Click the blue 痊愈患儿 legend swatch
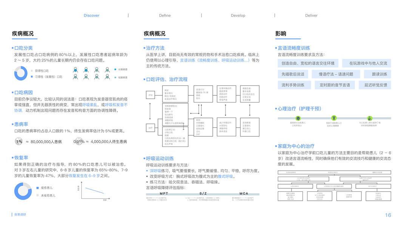Viewport: 403px width, 226px height. (37, 188)
